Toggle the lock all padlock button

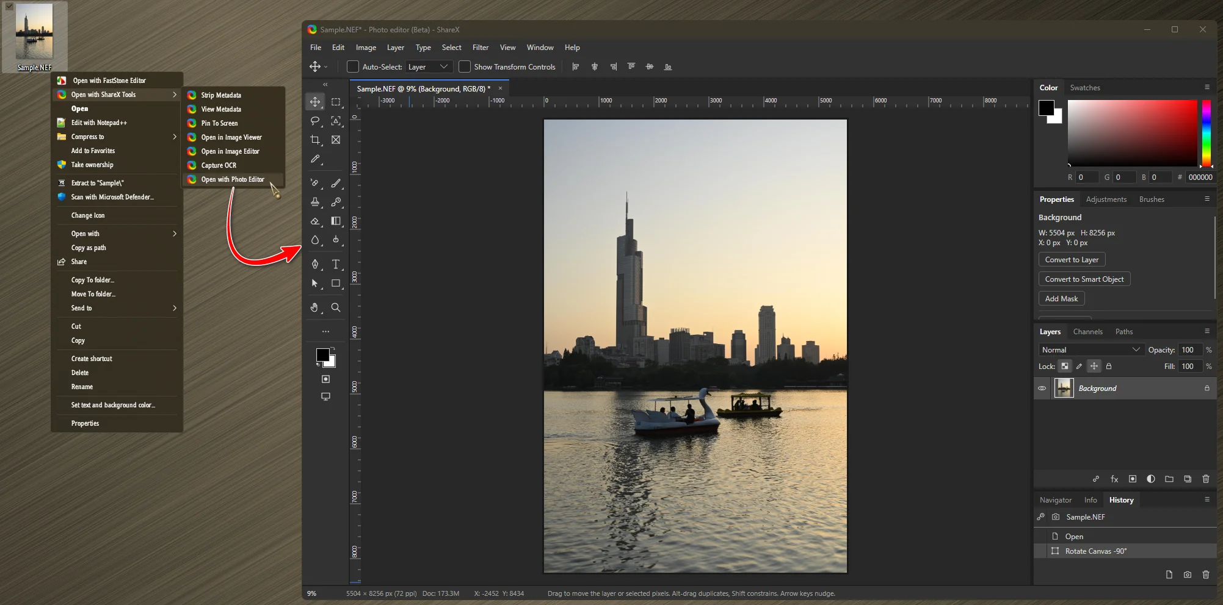pyautogui.click(x=1109, y=367)
